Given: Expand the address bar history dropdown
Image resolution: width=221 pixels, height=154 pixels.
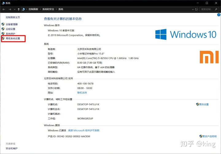Looking at the screenshot, I should pos(193,9).
